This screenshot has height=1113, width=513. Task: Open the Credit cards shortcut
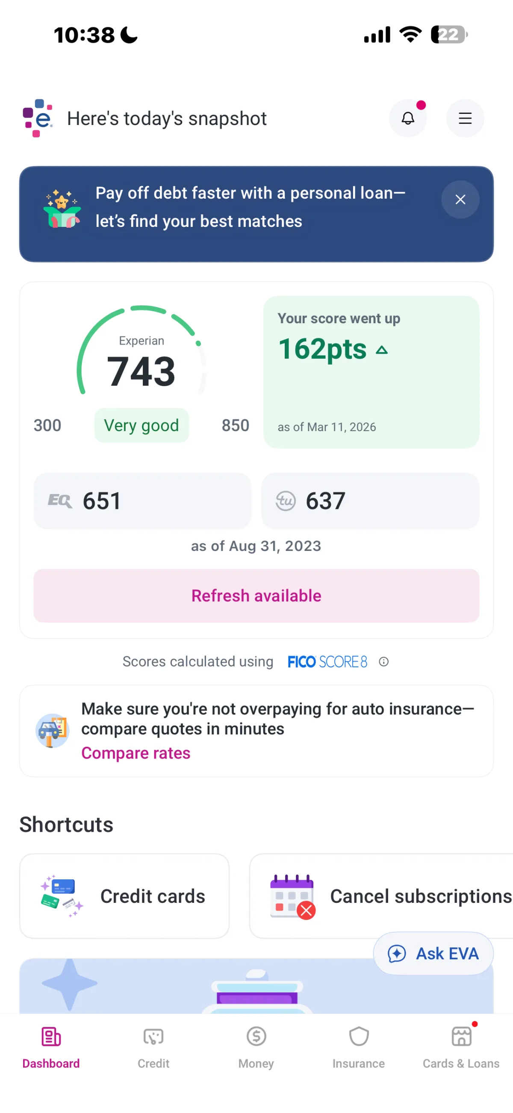tap(124, 896)
